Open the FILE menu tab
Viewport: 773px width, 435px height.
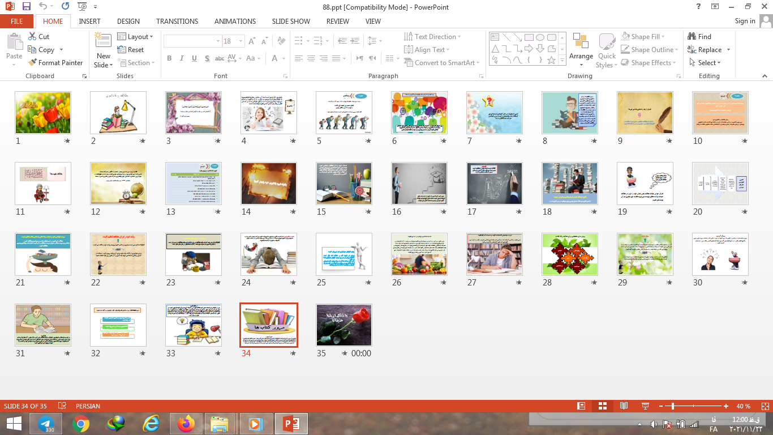click(x=17, y=22)
